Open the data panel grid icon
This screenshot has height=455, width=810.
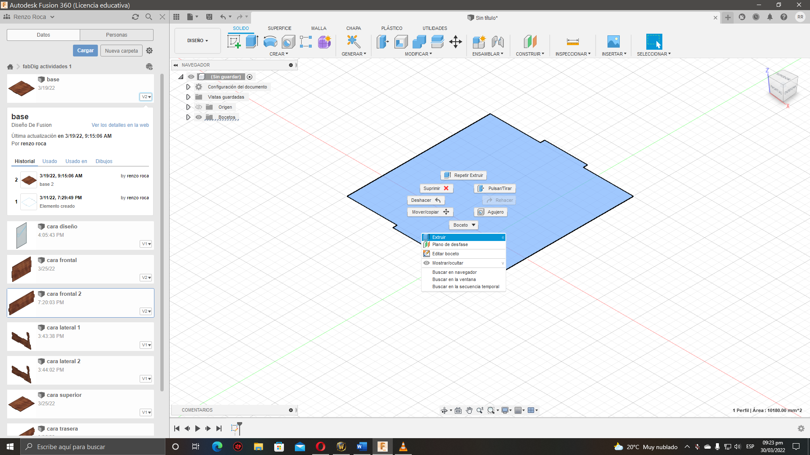click(x=176, y=17)
